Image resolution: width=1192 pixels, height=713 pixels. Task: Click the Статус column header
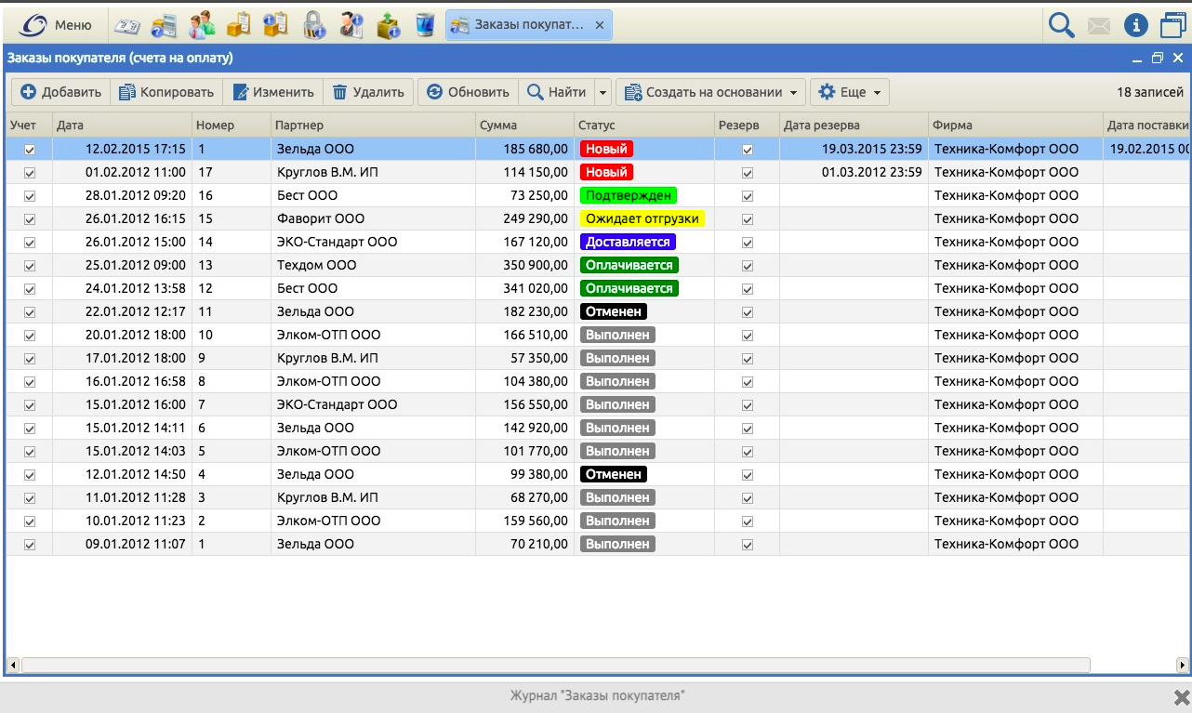[x=644, y=125]
